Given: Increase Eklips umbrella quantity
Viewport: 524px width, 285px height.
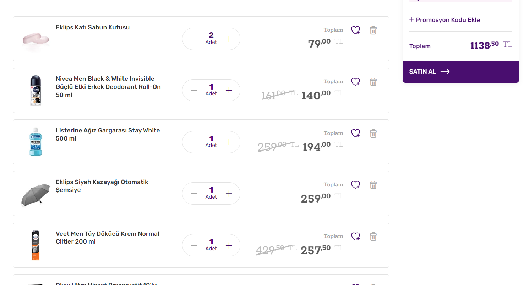Looking at the screenshot, I should [x=229, y=194].
